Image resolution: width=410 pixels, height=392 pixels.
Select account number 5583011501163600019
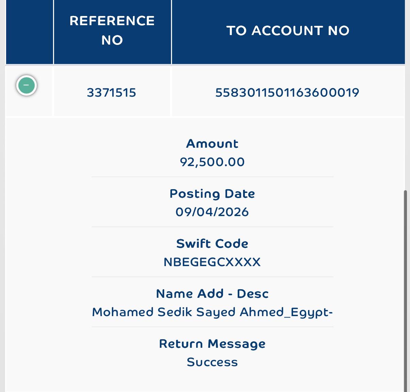point(287,93)
